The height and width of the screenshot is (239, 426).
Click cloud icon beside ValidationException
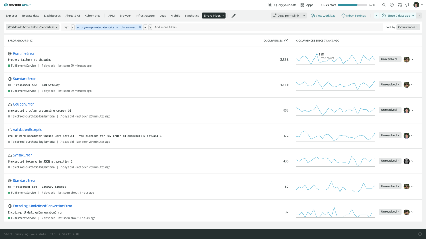(x=10, y=130)
